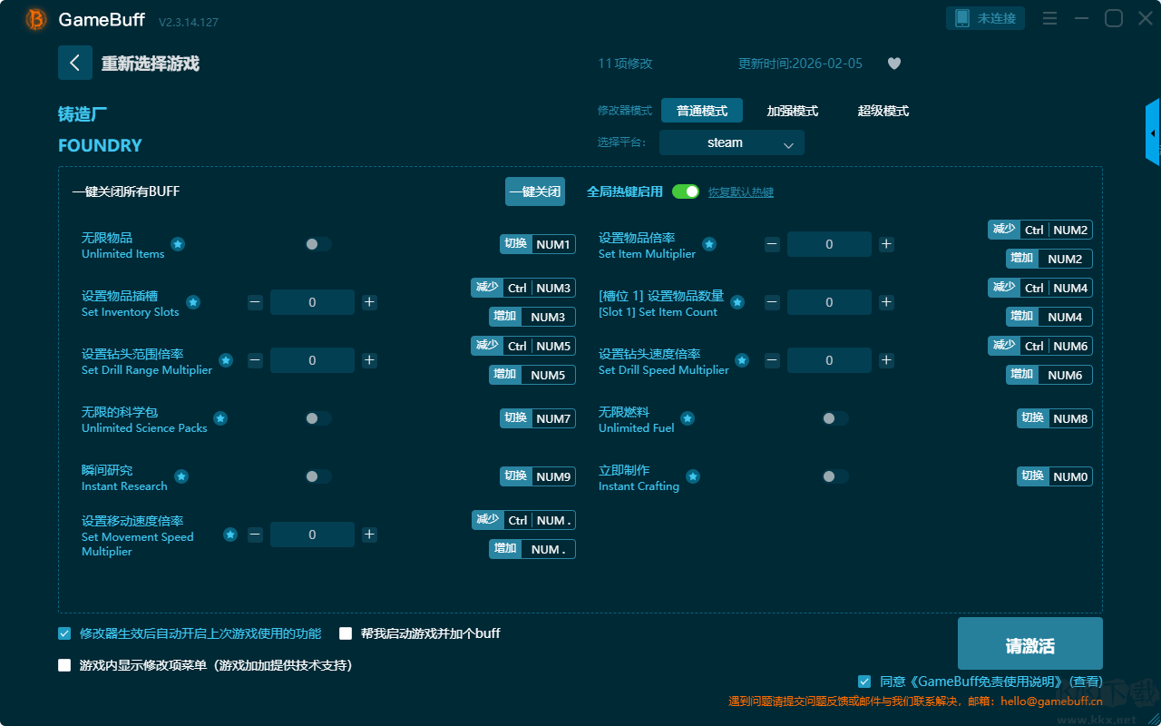Click the Set Item Multiplier value field
This screenshot has height=726, width=1161.
point(829,244)
